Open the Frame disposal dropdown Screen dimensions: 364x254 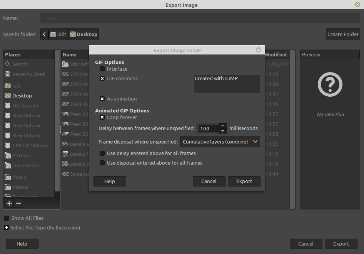[220, 142]
